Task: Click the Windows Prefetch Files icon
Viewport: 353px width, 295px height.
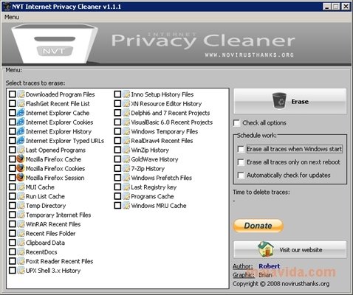Action: click(x=126, y=178)
